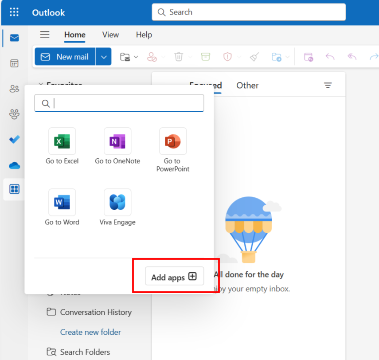Toggle the navigation pane hamburger icon
Image resolution: width=379 pixels, height=360 pixels.
click(45, 35)
